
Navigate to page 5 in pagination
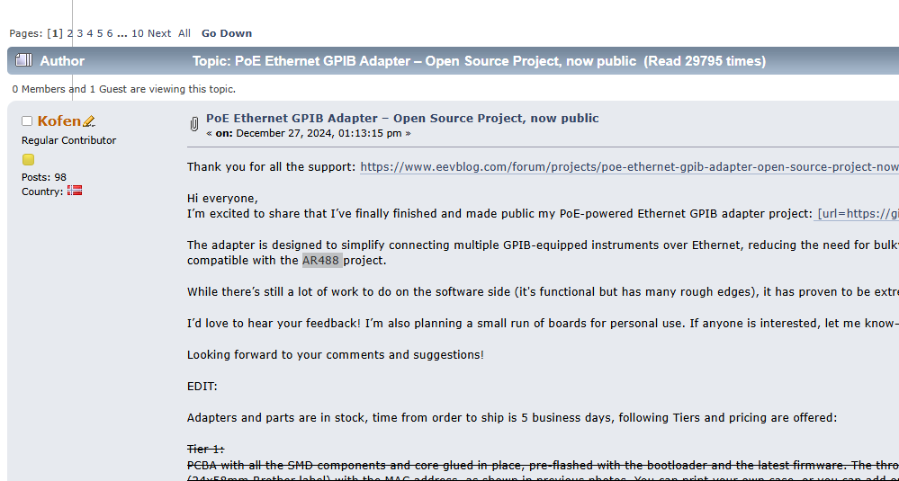coord(100,33)
